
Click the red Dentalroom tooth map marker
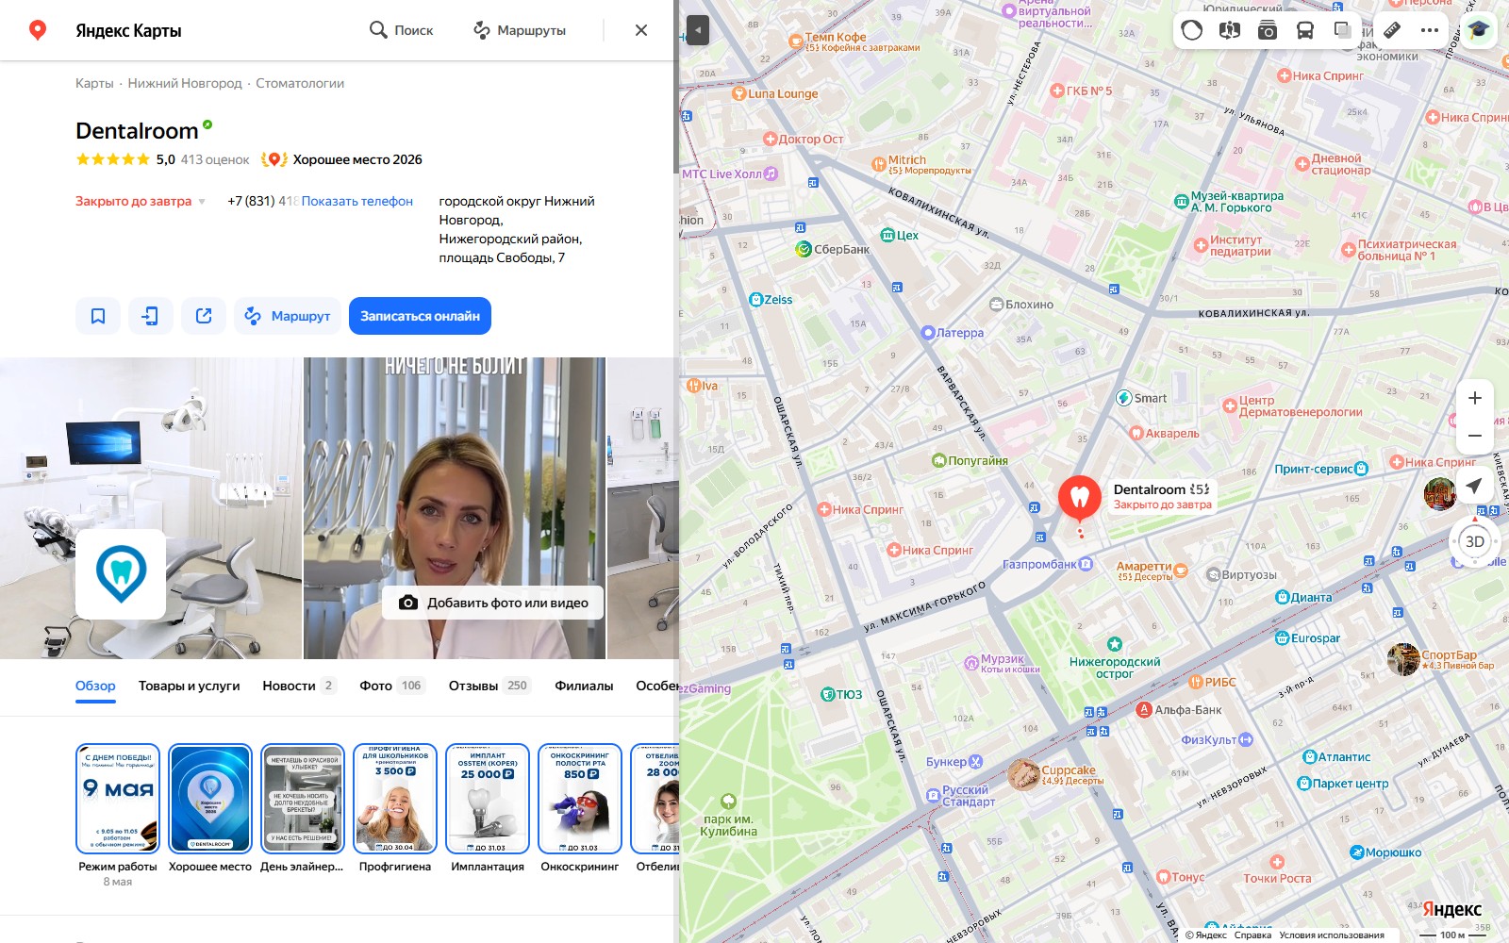click(x=1080, y=497)
